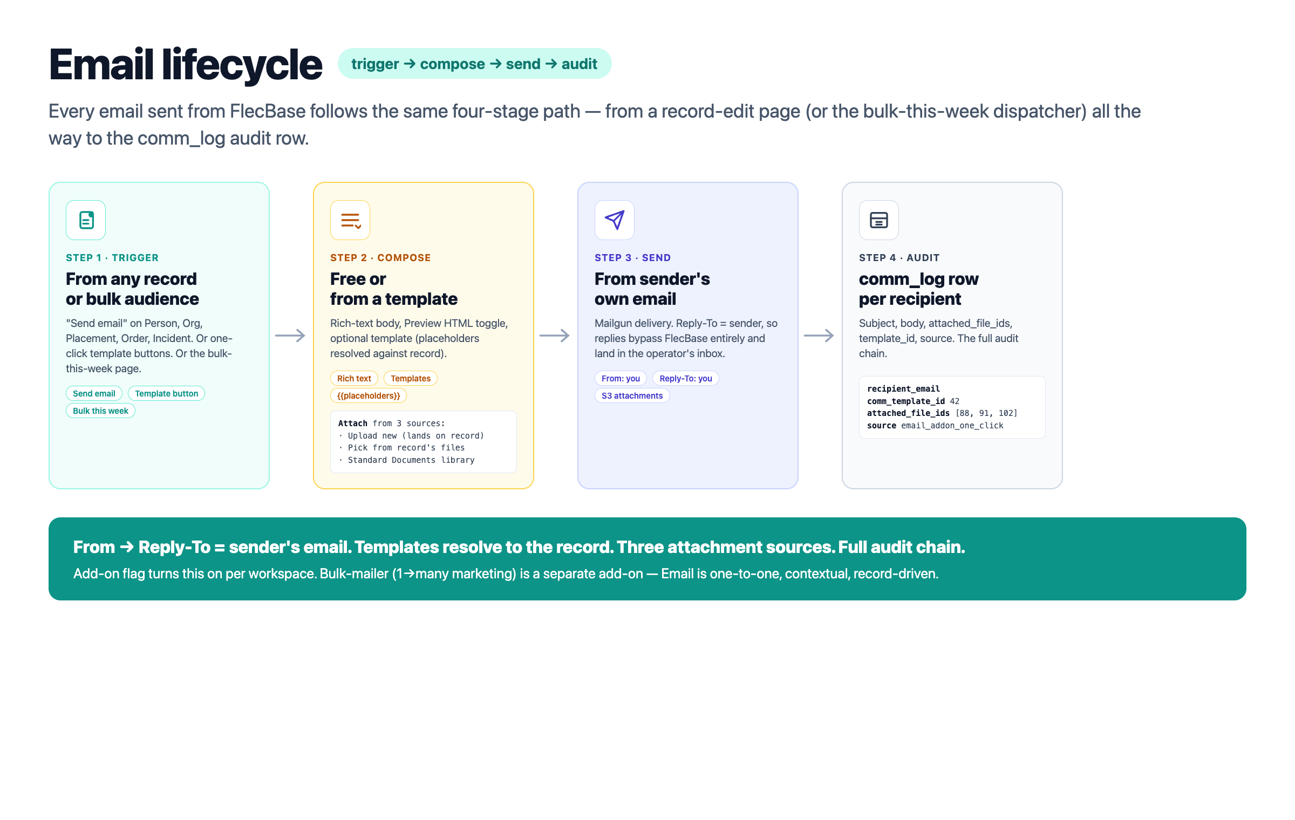Click the 'STEP 4 · AUDIT' label
Screen dimensions: 1295x820
899,258
